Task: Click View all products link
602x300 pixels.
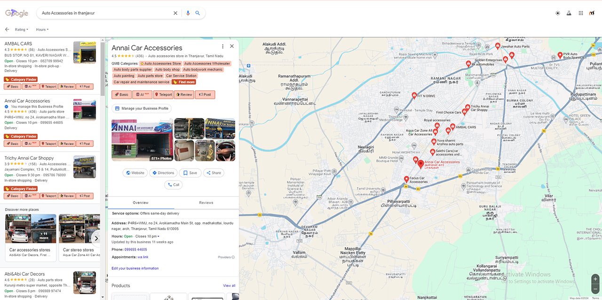Action: [229, 285]
